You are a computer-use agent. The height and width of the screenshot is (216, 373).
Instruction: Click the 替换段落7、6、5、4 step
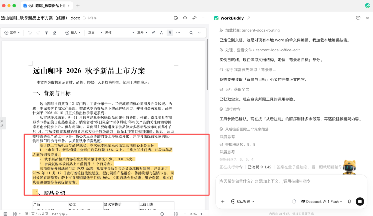point(237,159)
